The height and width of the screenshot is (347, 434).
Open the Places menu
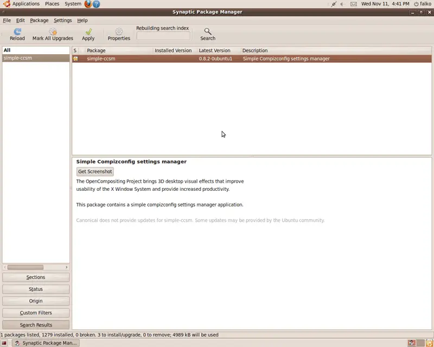[x=52, y=4]
